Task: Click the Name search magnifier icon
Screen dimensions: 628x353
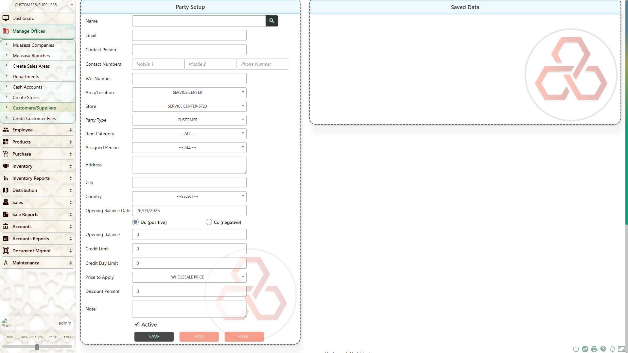Action: click(271, 21)
